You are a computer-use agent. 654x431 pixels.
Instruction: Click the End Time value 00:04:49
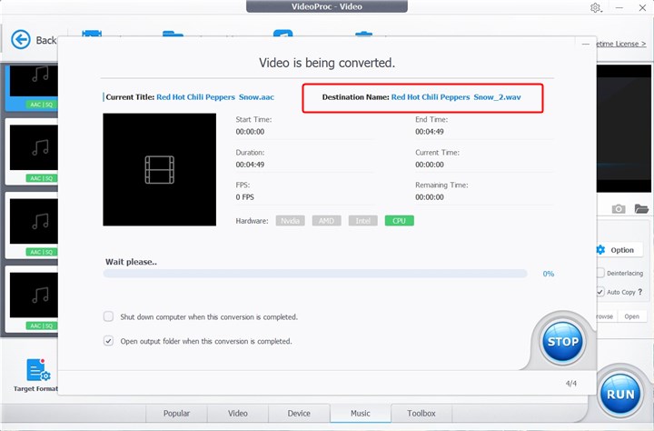tap(429, 132)
